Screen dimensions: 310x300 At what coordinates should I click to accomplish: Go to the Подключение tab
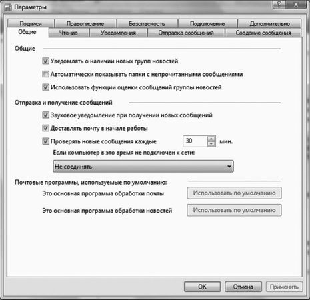pyautogui.click(x=207, y=23)
